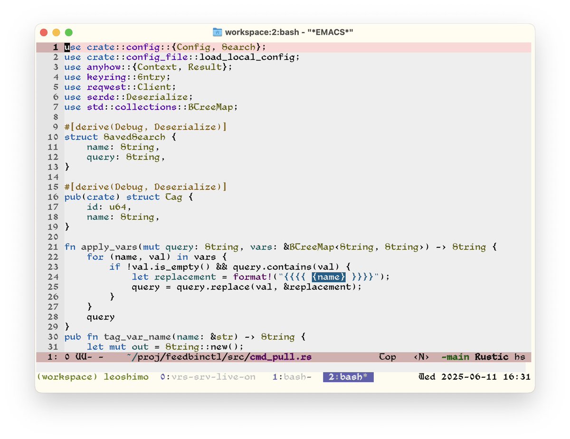Click the for keyword on line 22
This screenshot has width=570, height=439.
[x=95, y=257]
